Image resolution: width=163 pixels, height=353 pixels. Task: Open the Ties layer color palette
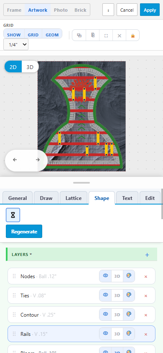click(x=129, y=295)
